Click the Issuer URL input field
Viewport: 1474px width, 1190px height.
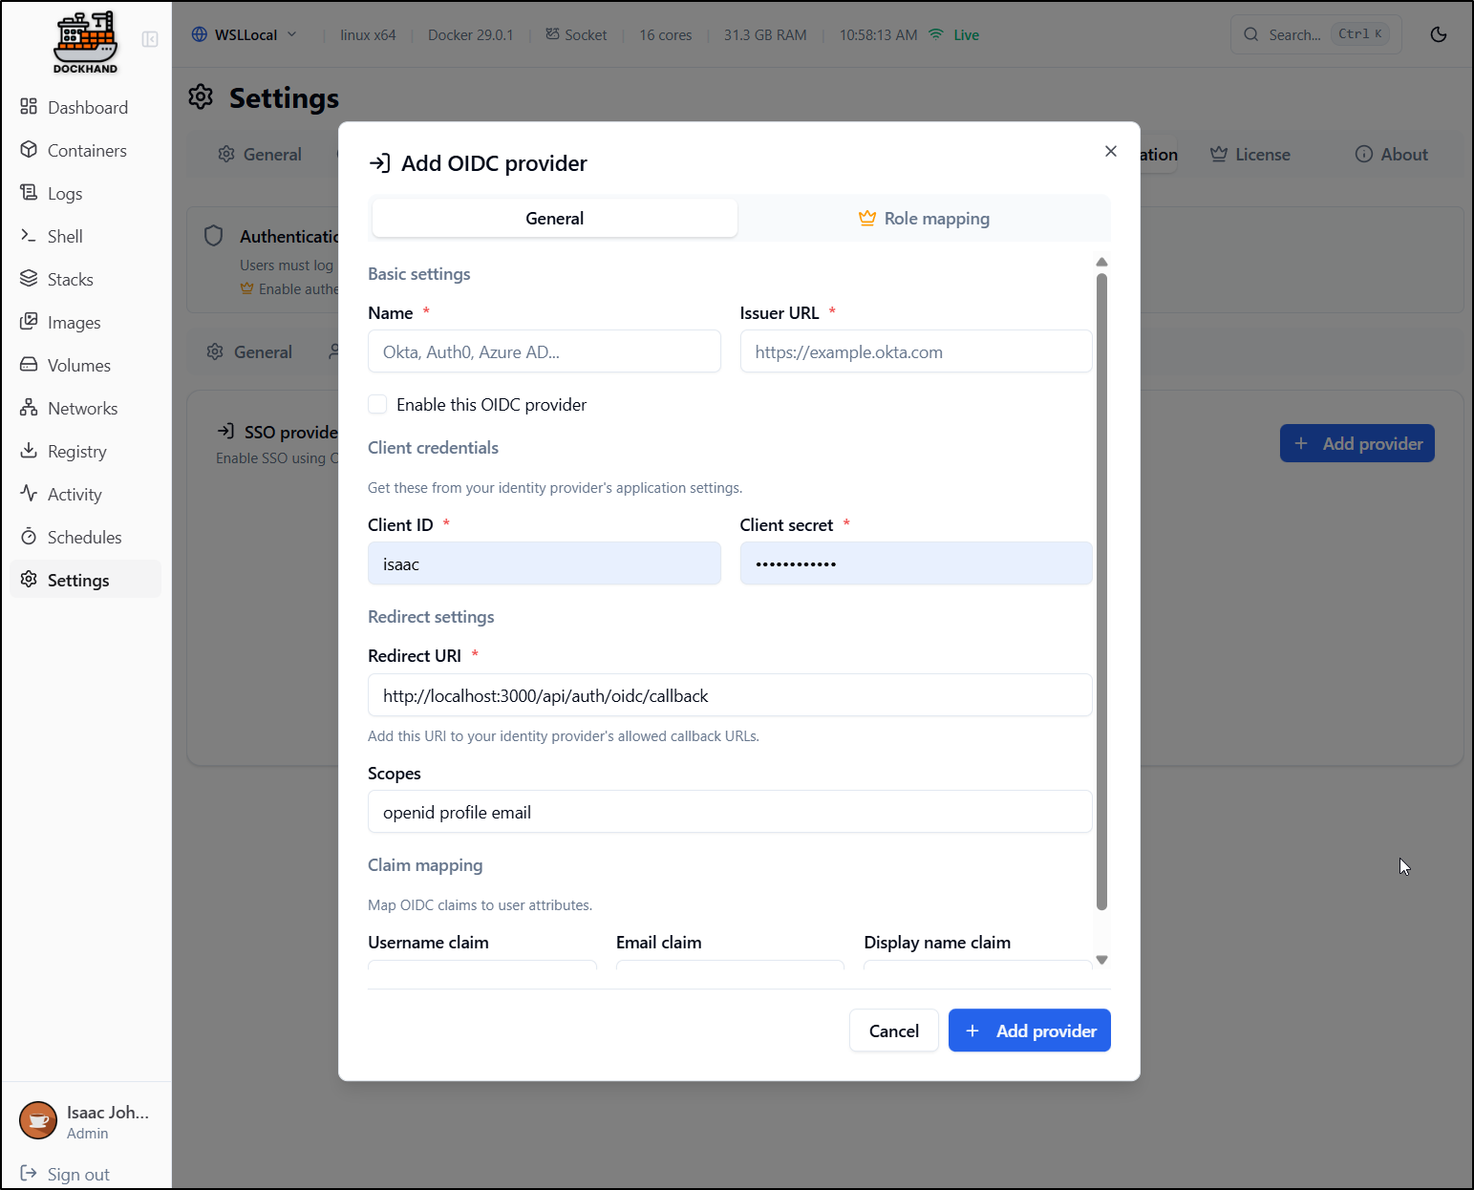[x=915, y=352]
